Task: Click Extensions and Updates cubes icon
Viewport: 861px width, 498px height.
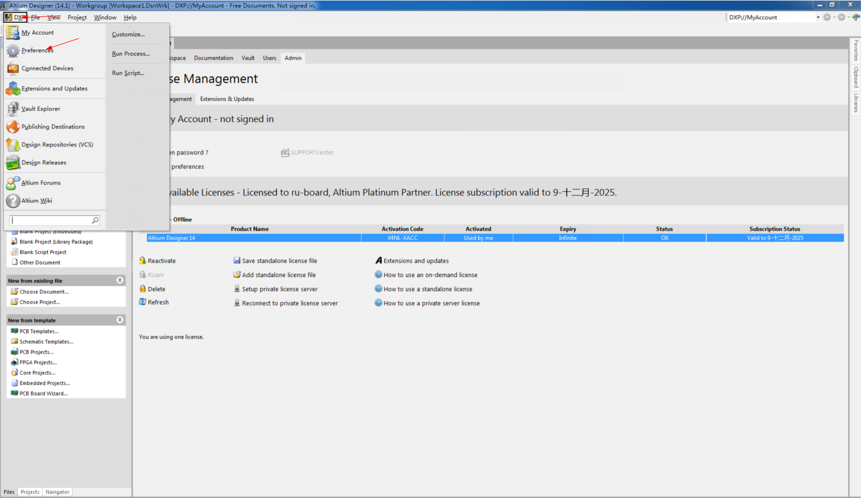Action: [13, 89]
